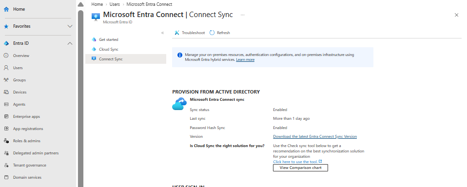The width and height of the screenshot is (467, 187).
Task: Collapse the blade menu with double chevron
Action: click(x=163, y=33)
